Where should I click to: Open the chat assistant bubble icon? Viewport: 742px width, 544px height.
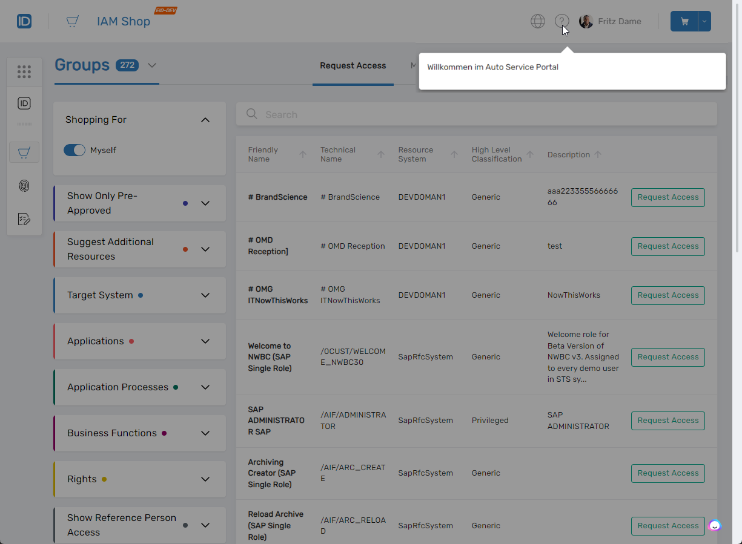click(715, 525)
